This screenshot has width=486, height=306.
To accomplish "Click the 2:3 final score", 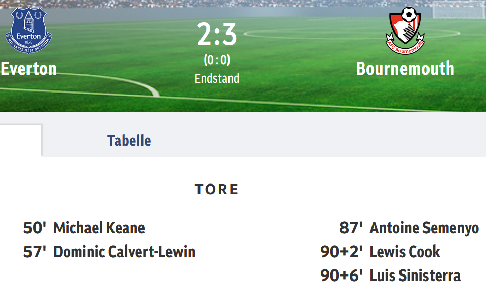I will [x=217, y=35].
